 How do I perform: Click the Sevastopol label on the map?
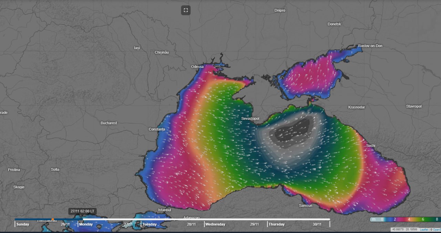click(x=250, y=119)
